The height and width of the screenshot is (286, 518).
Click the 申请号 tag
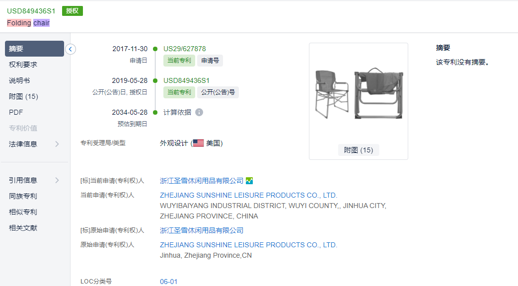[x=210, y=61]
